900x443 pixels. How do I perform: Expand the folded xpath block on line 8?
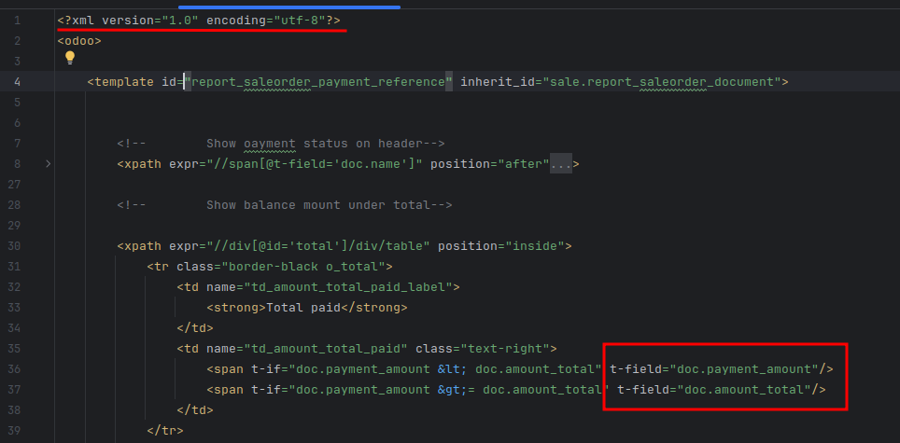tap(49, 164)
